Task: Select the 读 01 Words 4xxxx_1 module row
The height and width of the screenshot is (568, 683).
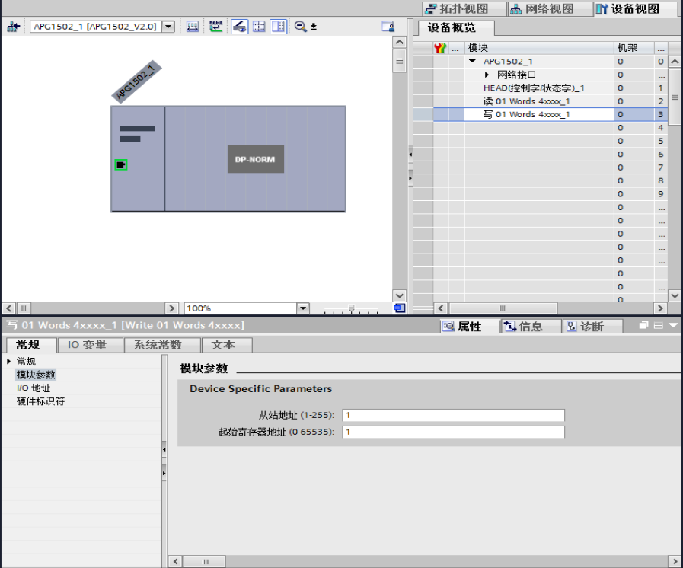Action: pyautogui.click(x=526, y=101)
